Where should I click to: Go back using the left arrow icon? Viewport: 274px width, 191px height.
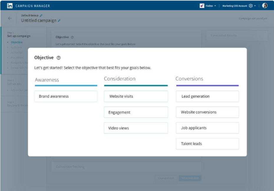tap(10, 18)
